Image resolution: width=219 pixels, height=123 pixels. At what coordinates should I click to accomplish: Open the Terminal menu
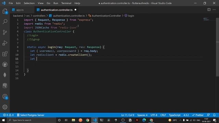point(66,3)
